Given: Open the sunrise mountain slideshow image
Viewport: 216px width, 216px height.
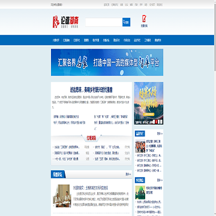Looking at the screenshot, I should (x=149, y=103).
